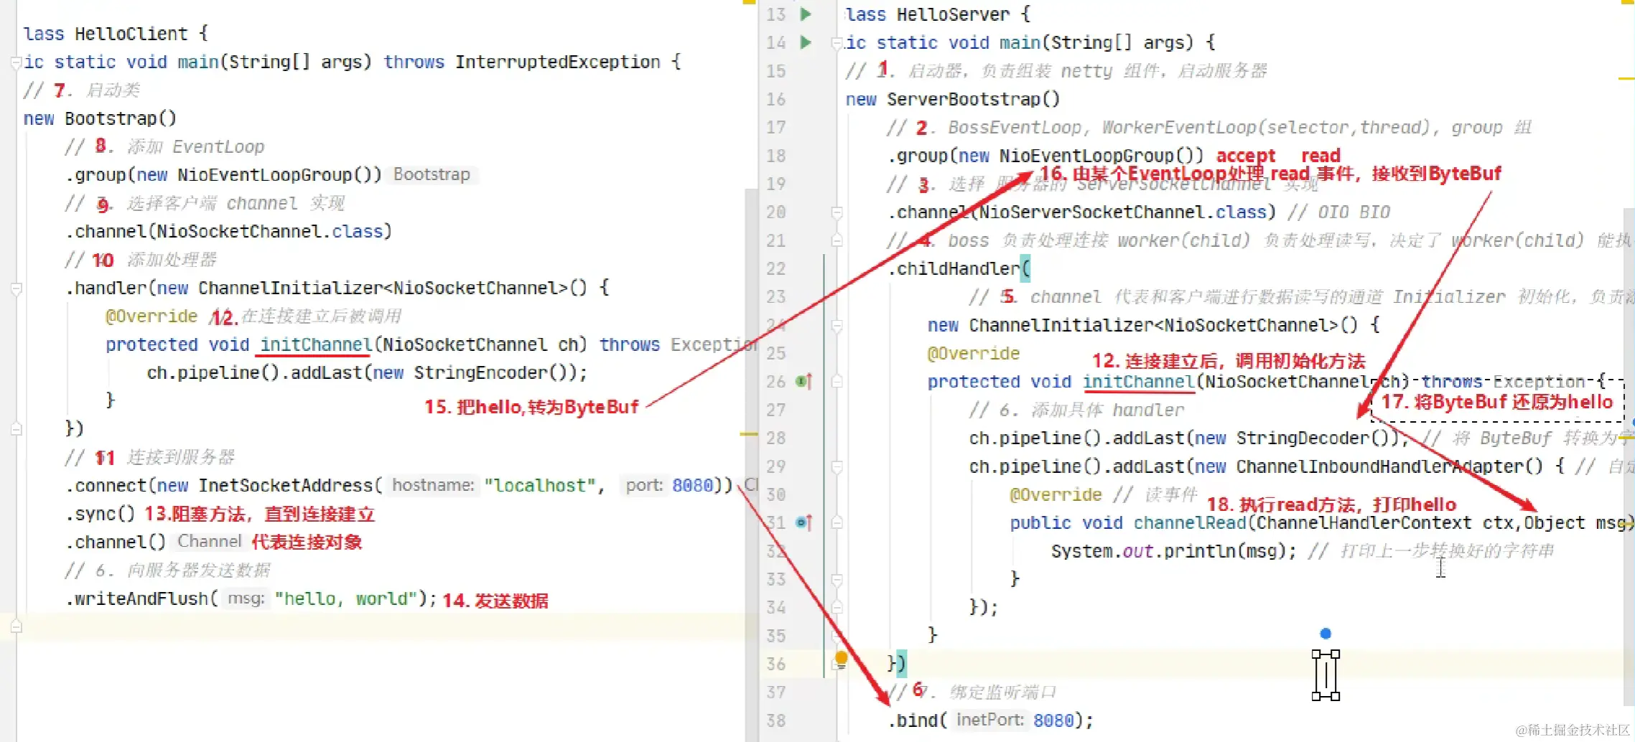Click line number 13 in the gutter
This screenshot has height=742, width=1635.
(776, 14)
